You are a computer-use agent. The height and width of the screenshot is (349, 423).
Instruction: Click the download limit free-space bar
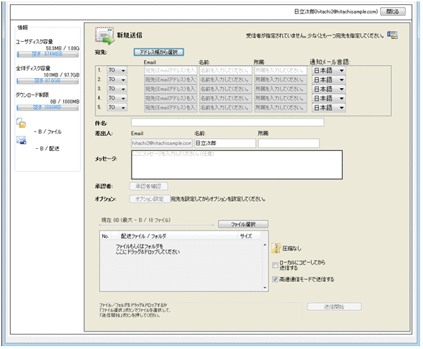48,108
